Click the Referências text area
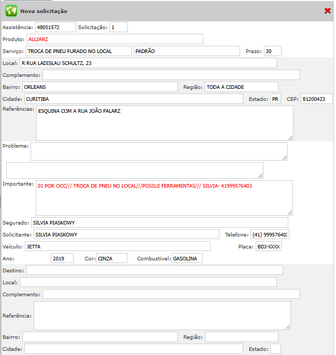 164,123
